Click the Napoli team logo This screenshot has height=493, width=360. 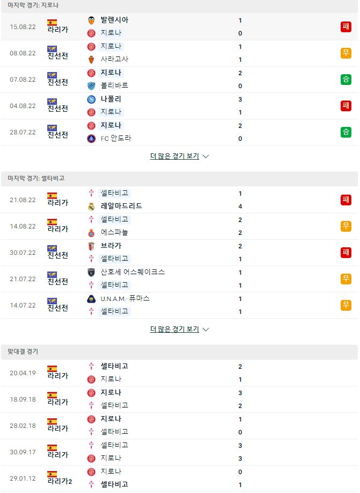pos(91,99)
